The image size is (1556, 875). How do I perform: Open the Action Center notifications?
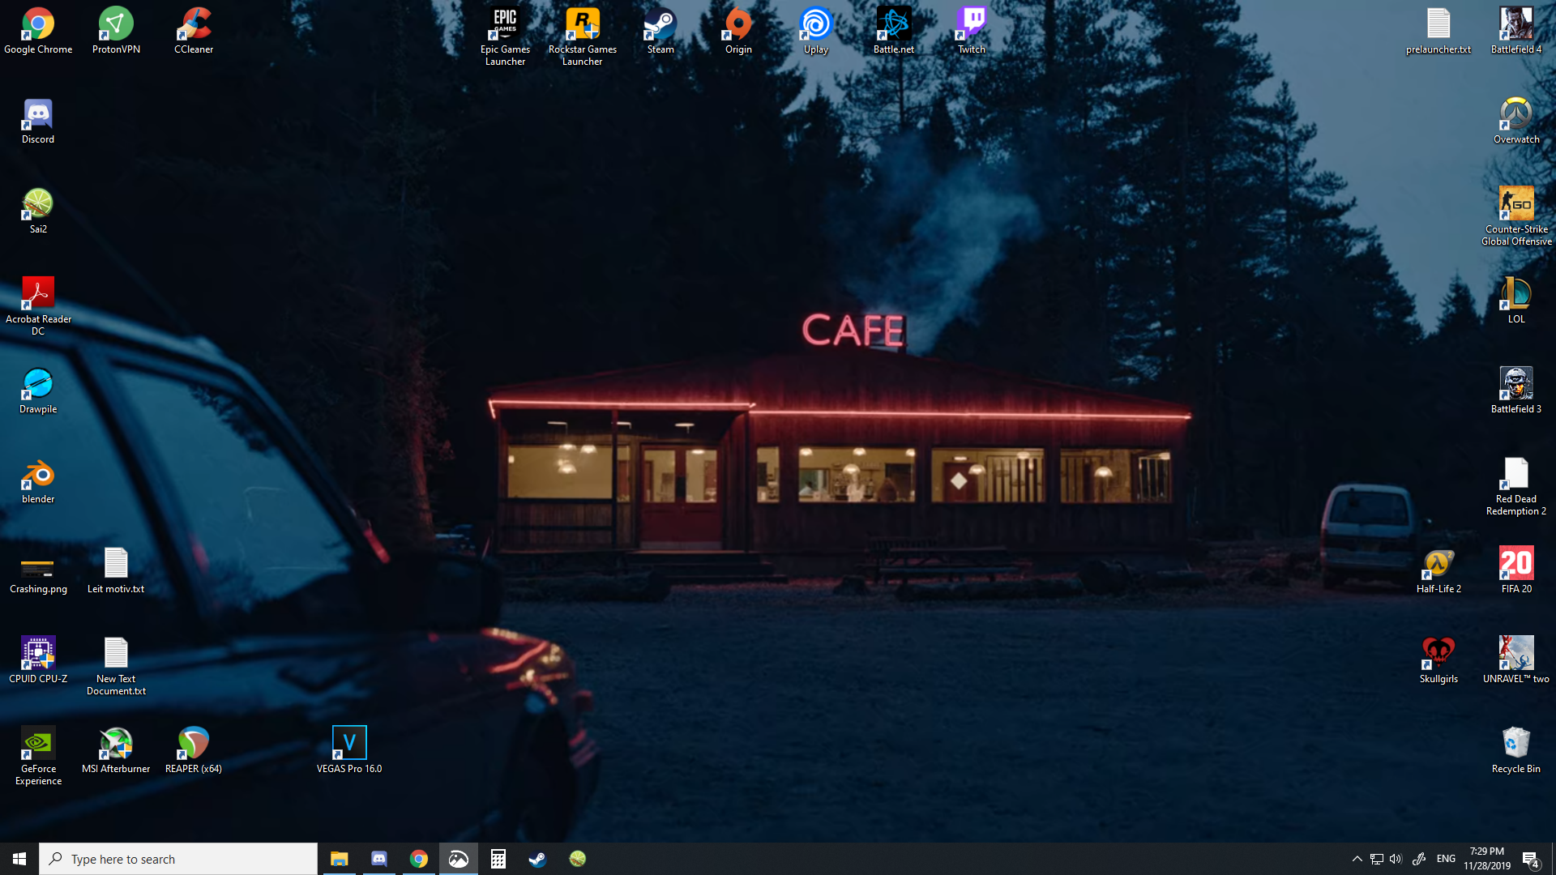click(1530, 859)
